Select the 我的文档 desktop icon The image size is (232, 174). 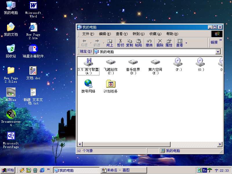pos(11,30)
